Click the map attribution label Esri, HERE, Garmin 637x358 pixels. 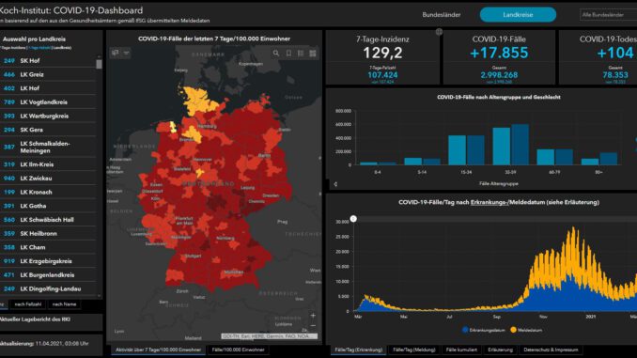(269, 336)
